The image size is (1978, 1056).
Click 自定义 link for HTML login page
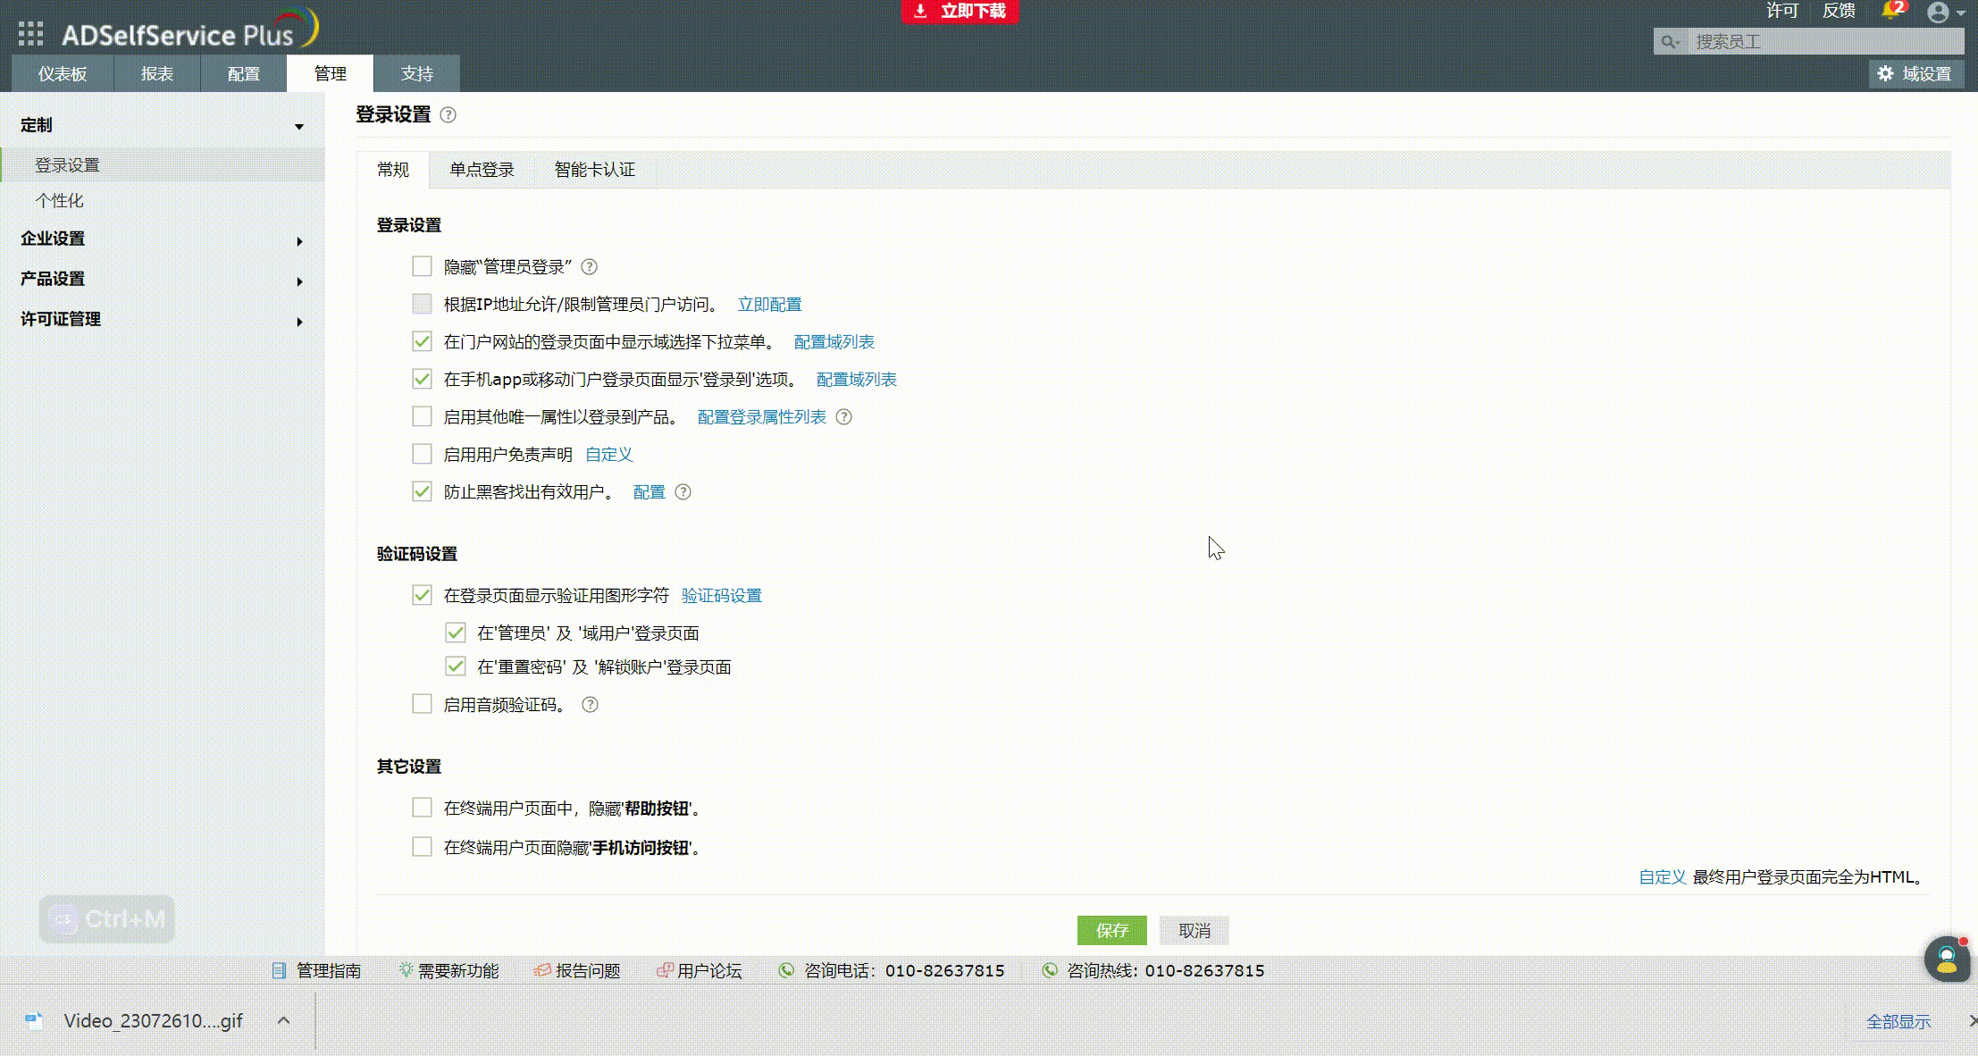[x=1662, y=877]
